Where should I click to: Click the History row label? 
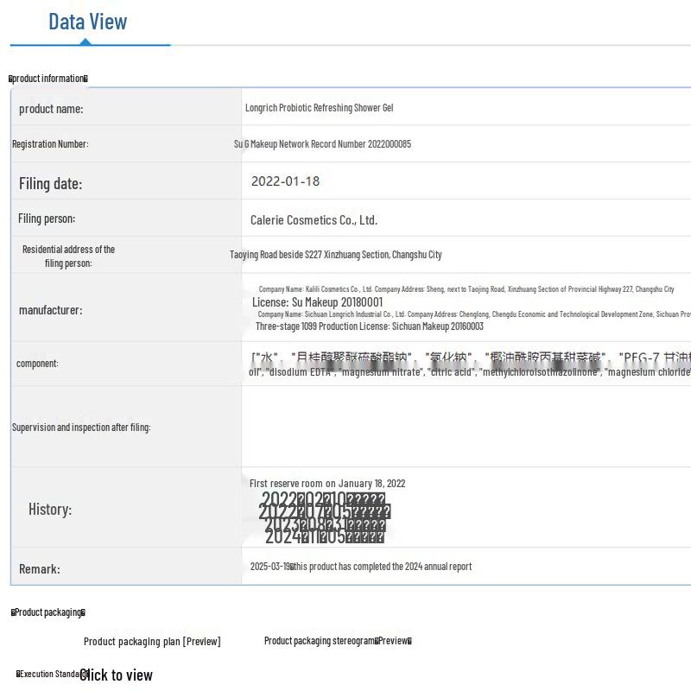coord(50,509)
